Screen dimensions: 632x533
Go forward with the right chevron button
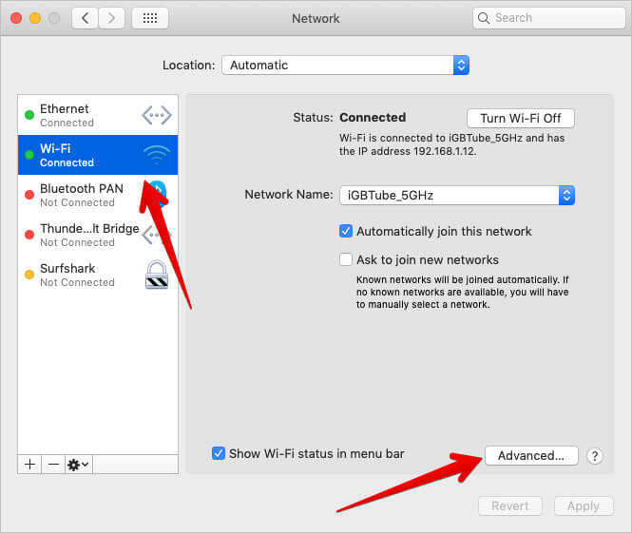(x=111, y=18)
